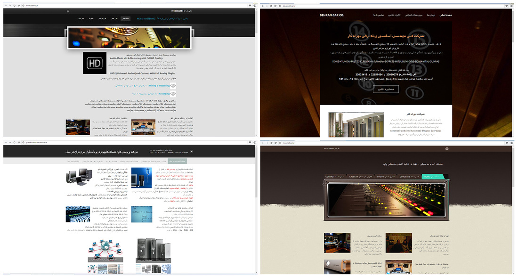Open the Mixing & Mastering blue link
Image resolution: width=518 pixels, height=277 pixels.
click(157, 86)
